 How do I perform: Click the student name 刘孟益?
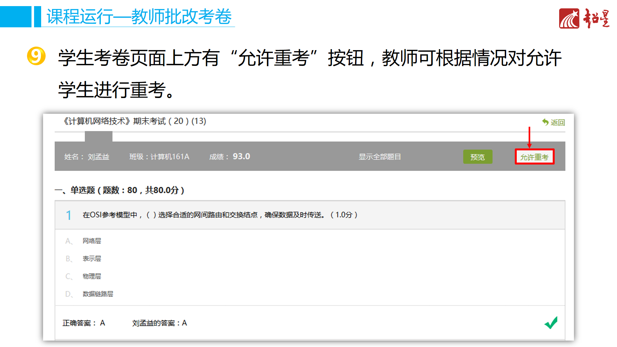pyautogui.click(x=98, y=157)
